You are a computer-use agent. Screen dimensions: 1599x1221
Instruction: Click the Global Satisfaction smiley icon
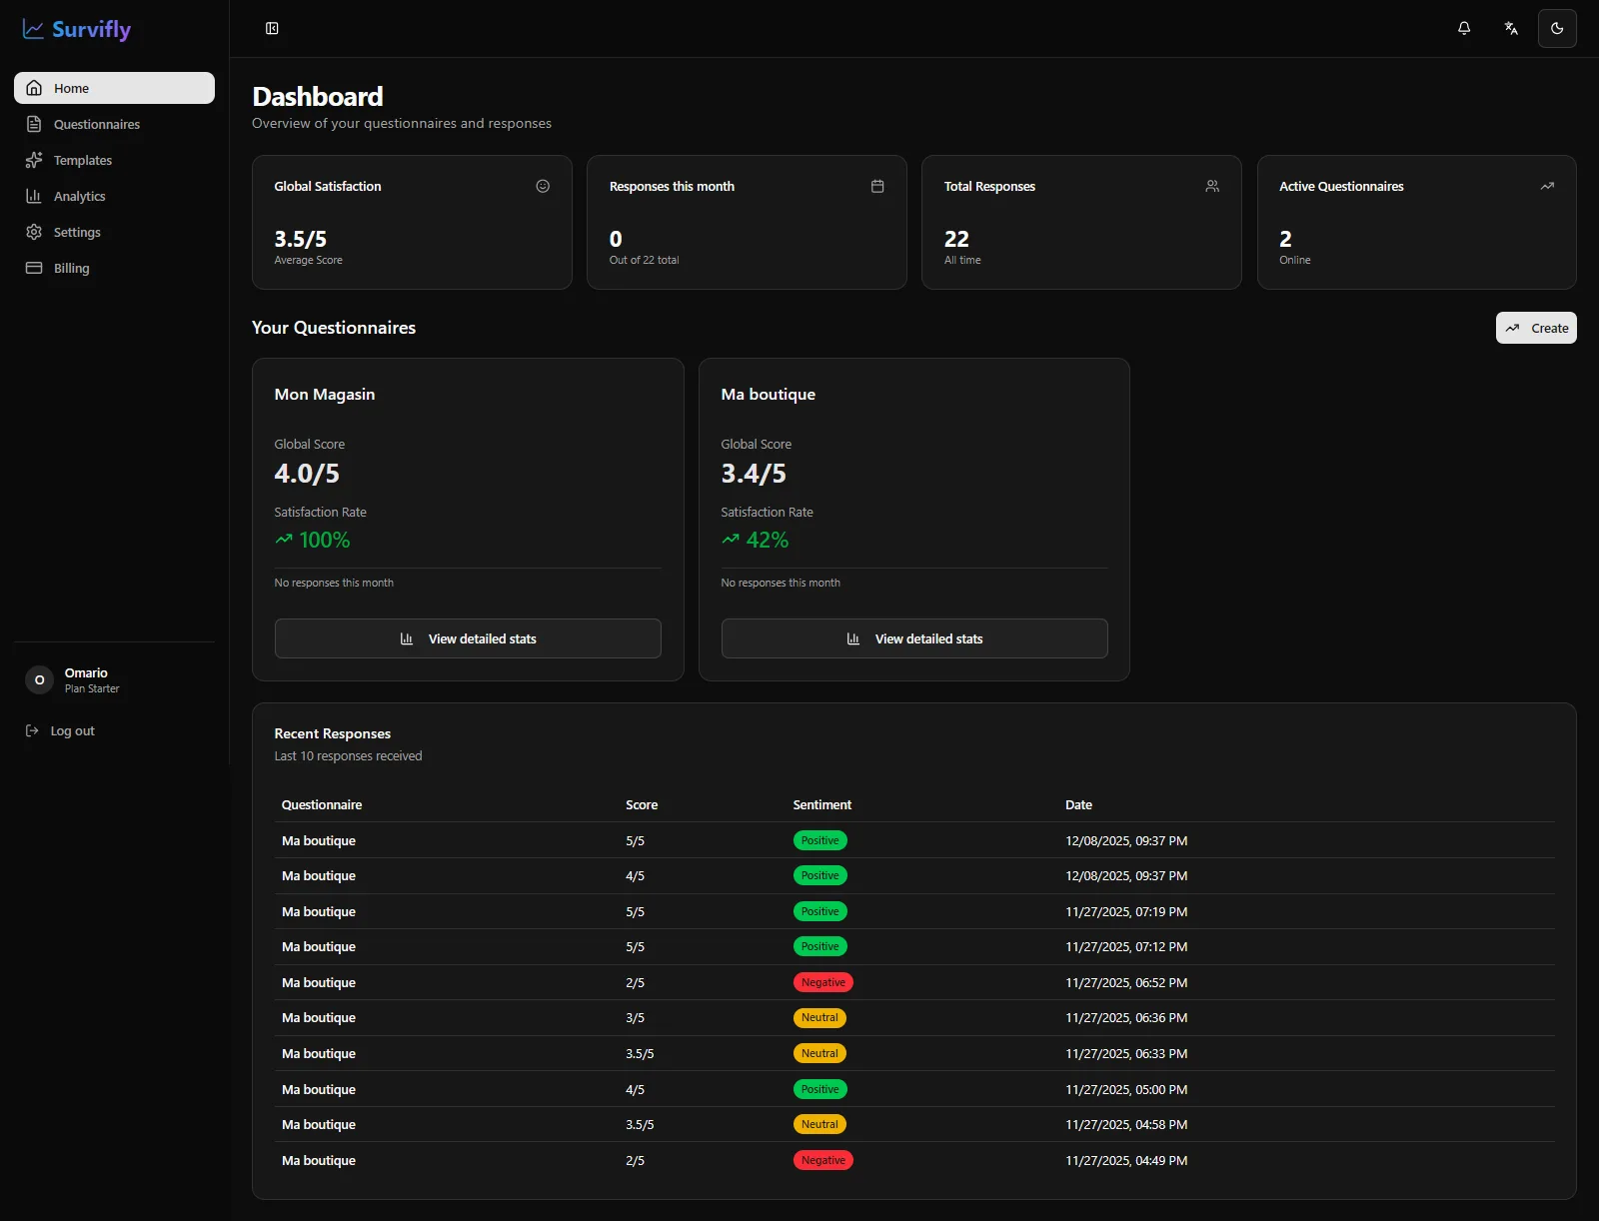[x=543, y=187]
